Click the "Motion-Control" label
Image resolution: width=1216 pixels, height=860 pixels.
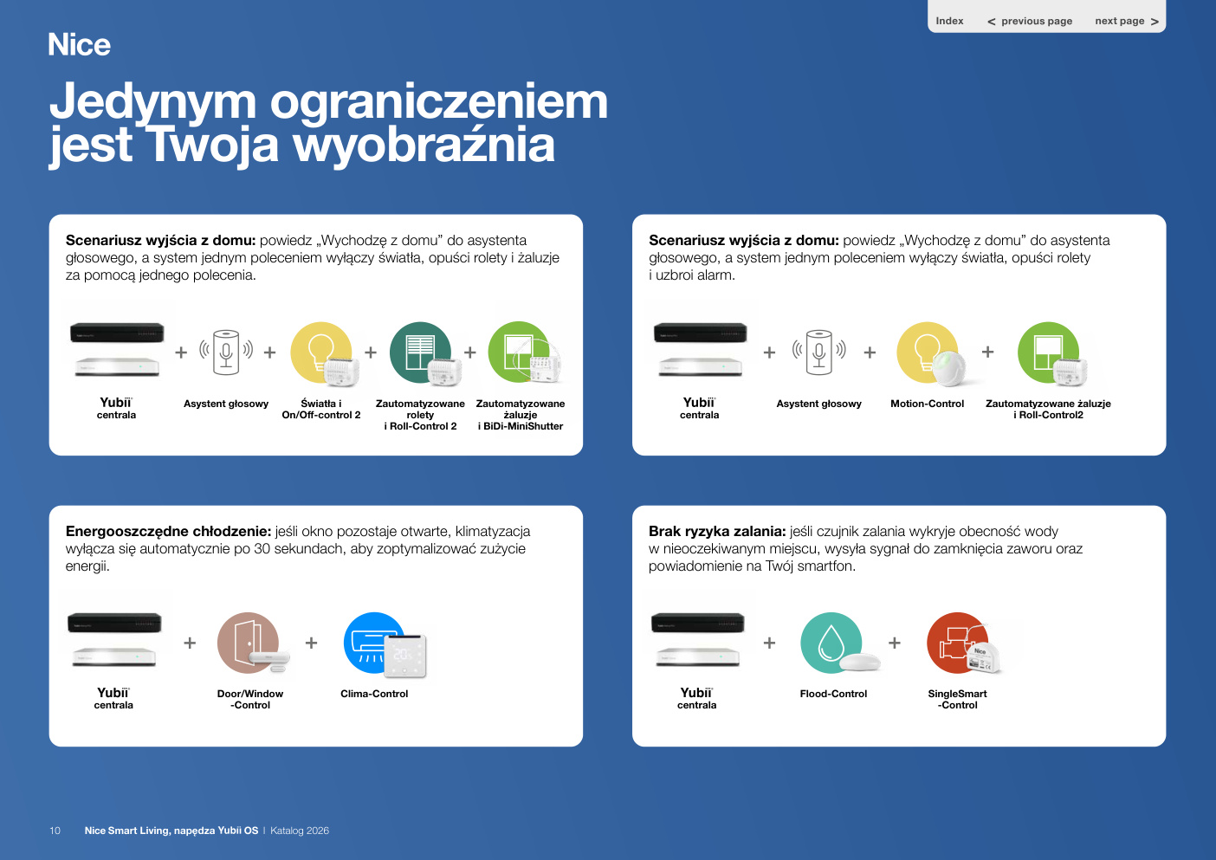click(928, 404)
